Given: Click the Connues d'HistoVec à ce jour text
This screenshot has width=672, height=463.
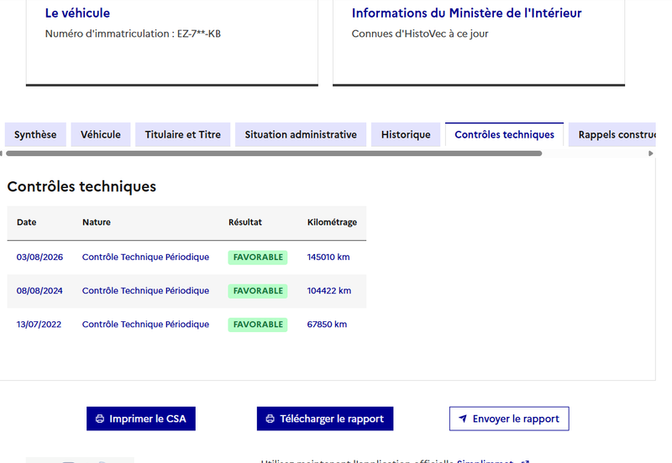Looking at the screenshot, I should [x=420, y=34].
